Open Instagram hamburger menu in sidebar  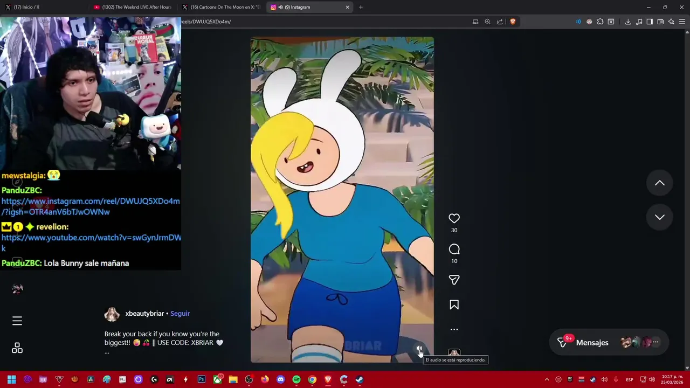tap(17, 321)
